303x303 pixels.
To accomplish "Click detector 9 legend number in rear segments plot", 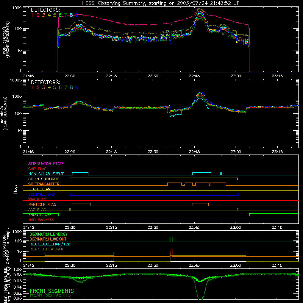I will coord(77,87).
